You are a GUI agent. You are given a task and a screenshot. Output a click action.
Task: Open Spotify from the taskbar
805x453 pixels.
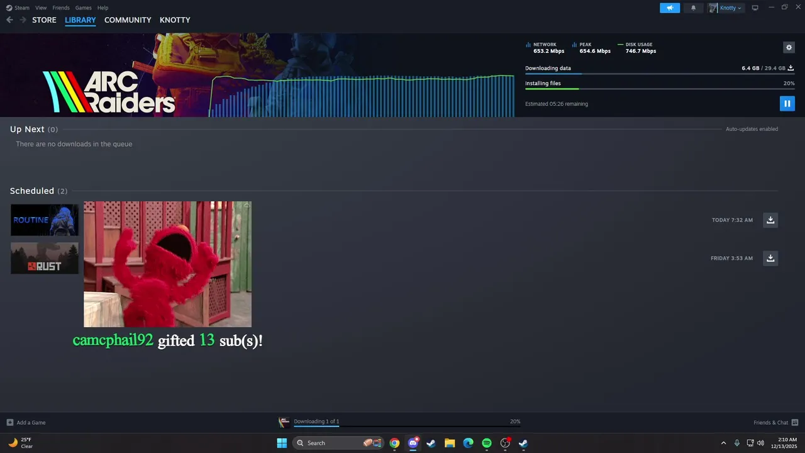487,443
